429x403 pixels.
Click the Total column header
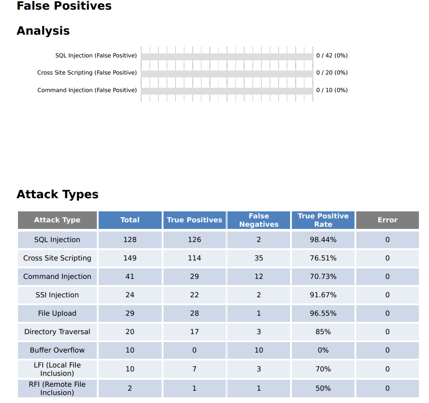pyautogui.click(x=130, y=220)
